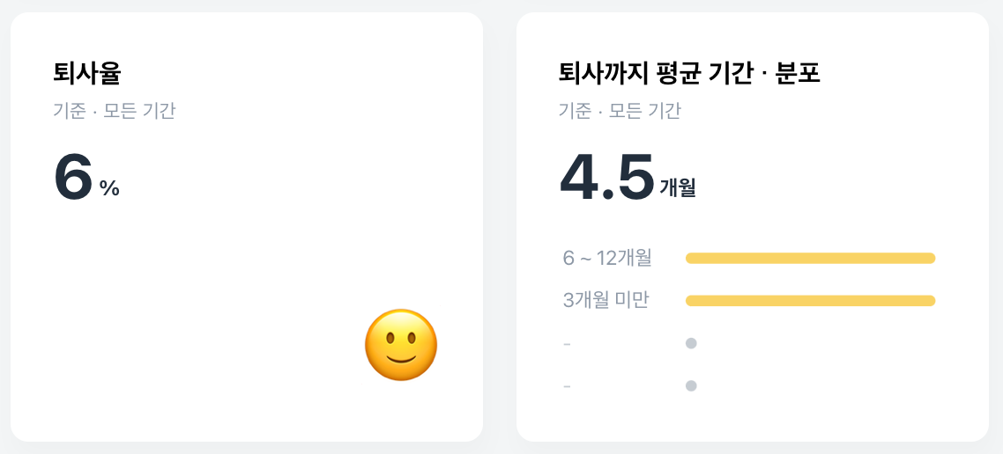This screenshot has width=1003, height=454.
Task: Select 기준 · 모든 기간 under the average period card
Action: 620,111
